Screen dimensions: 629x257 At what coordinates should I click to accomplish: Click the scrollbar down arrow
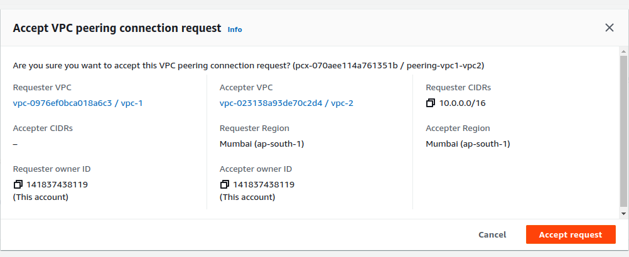623,214
